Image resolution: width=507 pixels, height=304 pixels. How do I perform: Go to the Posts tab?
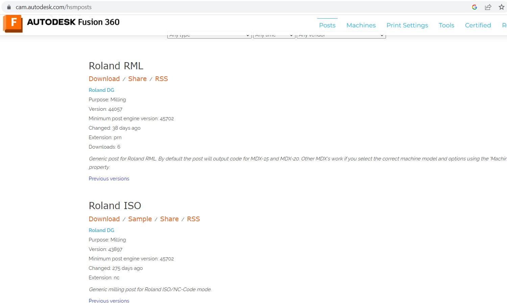pos(327,25)
